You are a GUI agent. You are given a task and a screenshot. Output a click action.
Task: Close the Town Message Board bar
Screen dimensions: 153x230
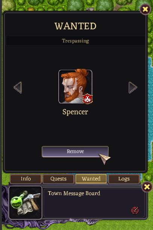click(x=147, y=187)
